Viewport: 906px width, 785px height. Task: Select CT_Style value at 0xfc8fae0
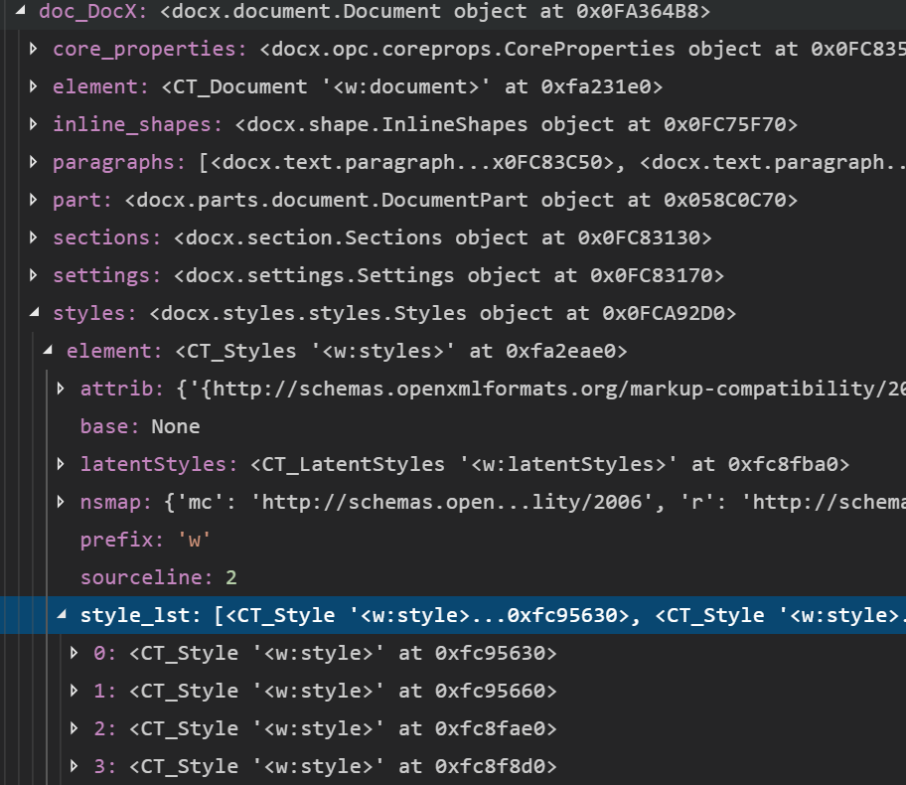[x=343, y=729]
